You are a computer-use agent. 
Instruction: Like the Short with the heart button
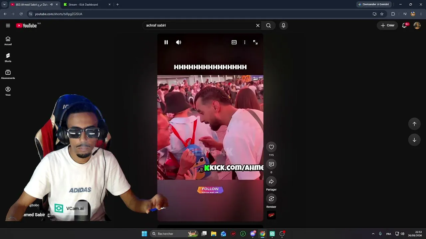(x=271, y=147)
